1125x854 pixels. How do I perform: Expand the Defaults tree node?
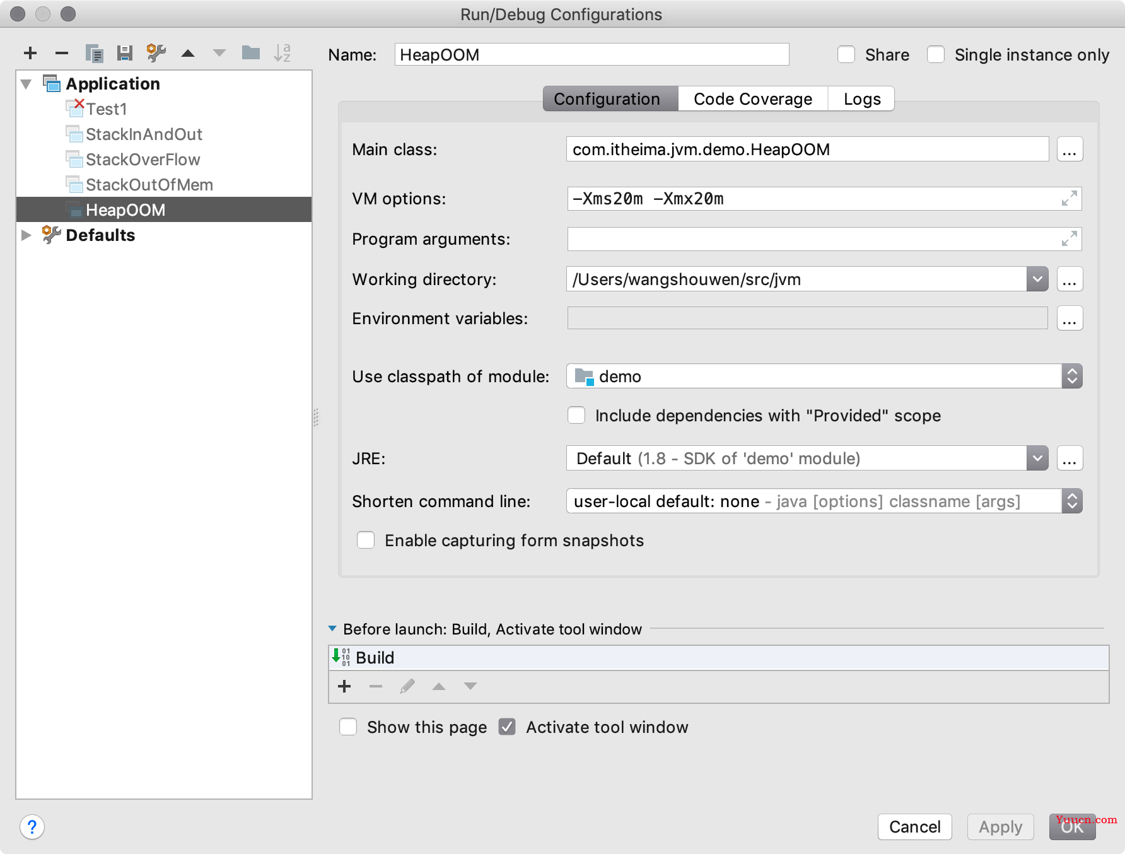click(x=26, y=235)
